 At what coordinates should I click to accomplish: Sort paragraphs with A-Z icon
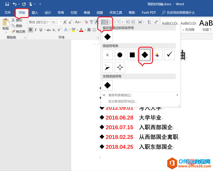[x=149, y=22]
